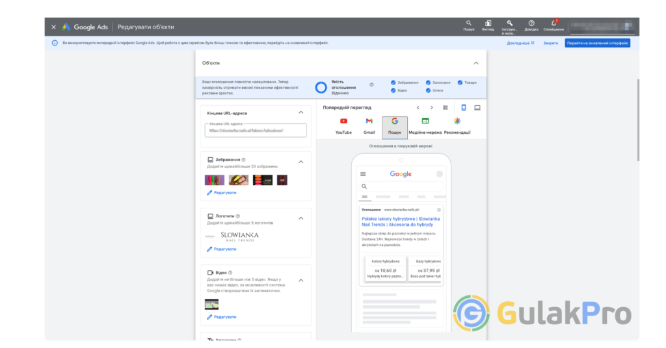Screen dimensions: 666x348
Task: Click the Логотипи image icon in card header
Action: 210,216
